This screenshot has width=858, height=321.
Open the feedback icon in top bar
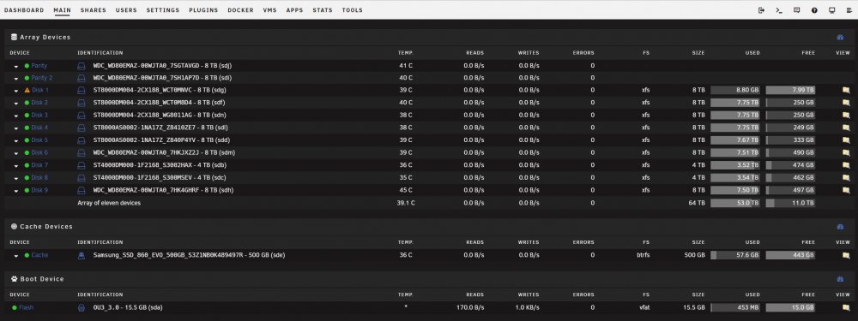pyautogui.click(x=797, y=10)
